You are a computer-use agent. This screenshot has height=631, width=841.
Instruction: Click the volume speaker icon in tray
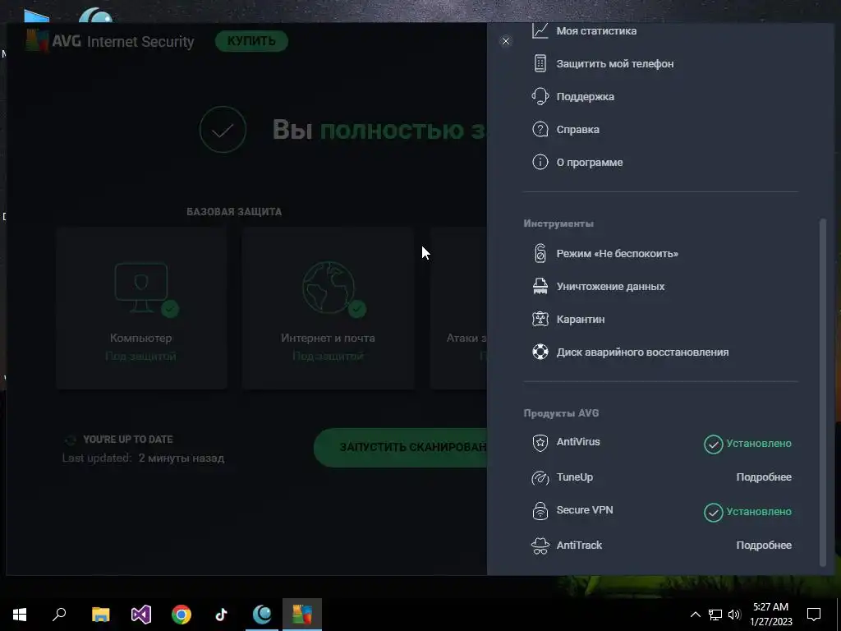click(734, 615)
